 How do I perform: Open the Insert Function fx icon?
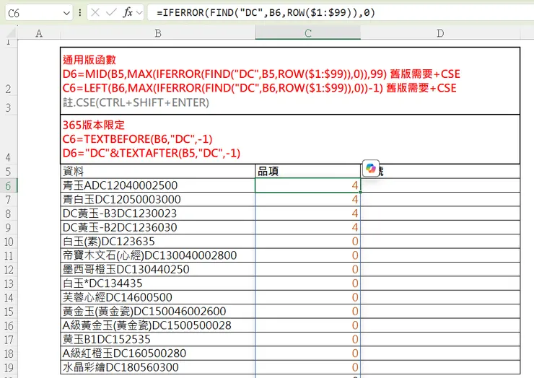(x=128, y=12)
